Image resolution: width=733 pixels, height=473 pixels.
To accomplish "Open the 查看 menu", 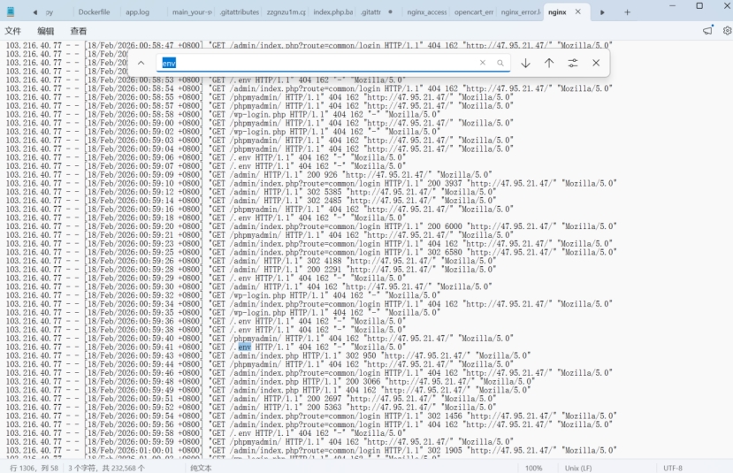I will point(78,31).
